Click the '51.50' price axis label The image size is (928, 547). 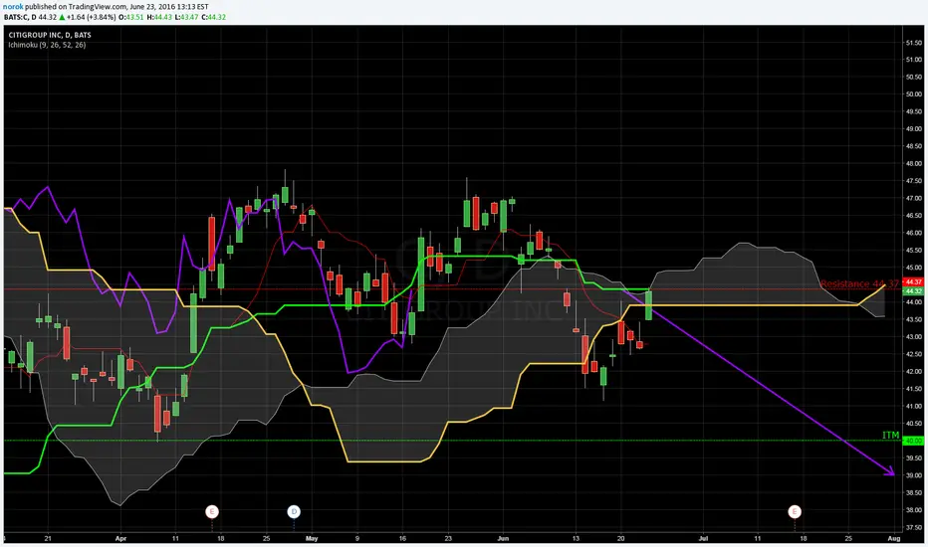914,43
